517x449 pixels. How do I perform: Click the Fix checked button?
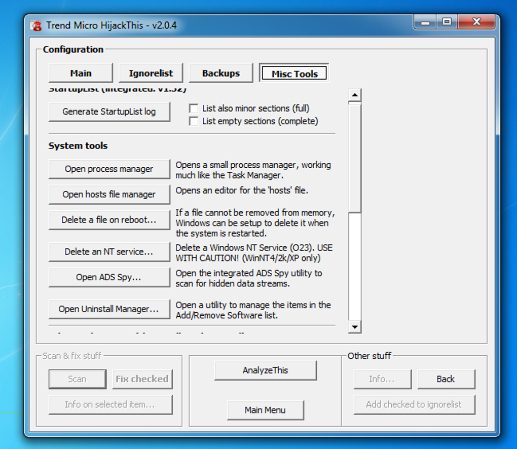142,379
